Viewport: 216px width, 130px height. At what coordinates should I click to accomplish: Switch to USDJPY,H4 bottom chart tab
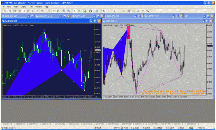[34, 124]
